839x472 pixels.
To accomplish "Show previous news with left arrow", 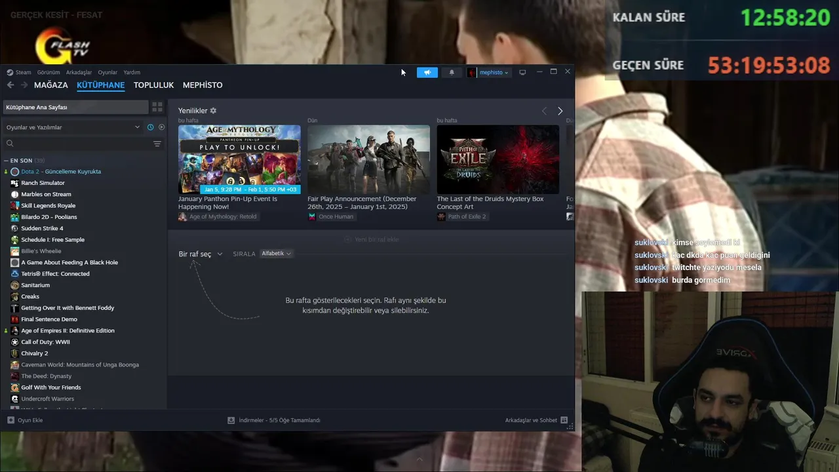I will 544,111.
